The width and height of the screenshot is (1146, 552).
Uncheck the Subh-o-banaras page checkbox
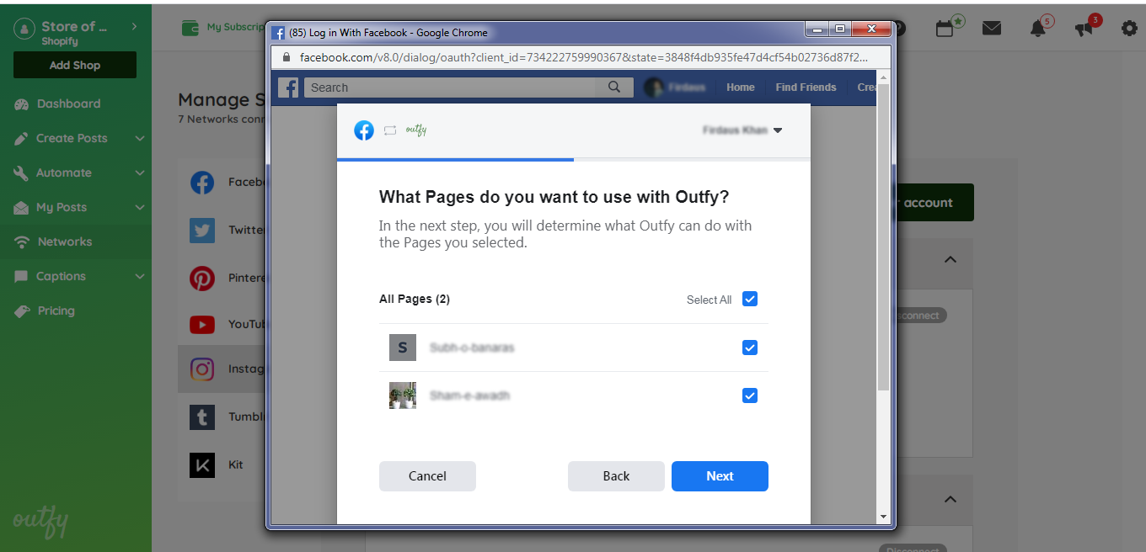(750, 348)
